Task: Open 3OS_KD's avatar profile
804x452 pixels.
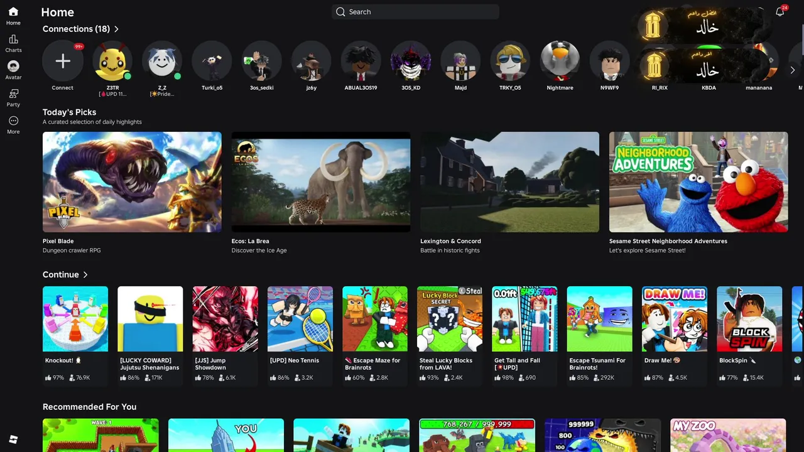Action: point(411,61)
